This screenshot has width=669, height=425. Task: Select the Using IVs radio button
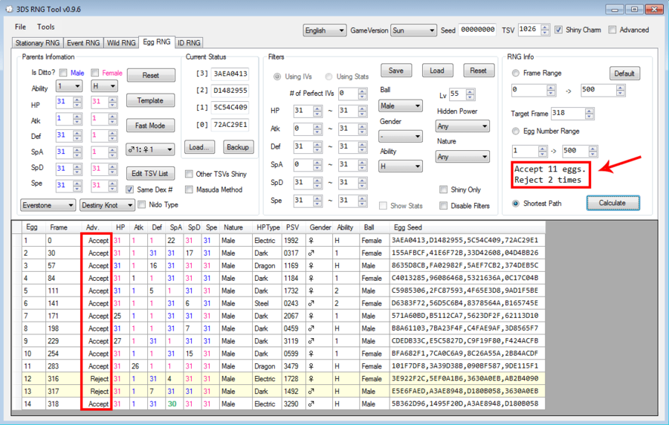click(277, 77)
